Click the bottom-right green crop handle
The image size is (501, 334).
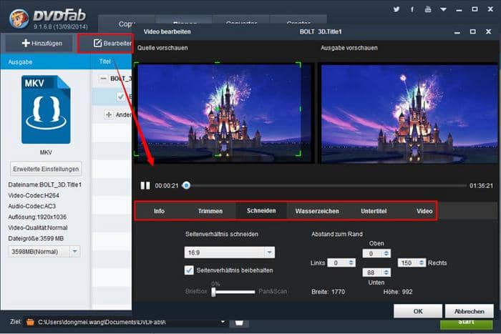click(298, 154)
